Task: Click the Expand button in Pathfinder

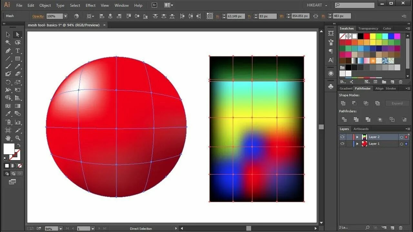Action: (x=397, y=103)
